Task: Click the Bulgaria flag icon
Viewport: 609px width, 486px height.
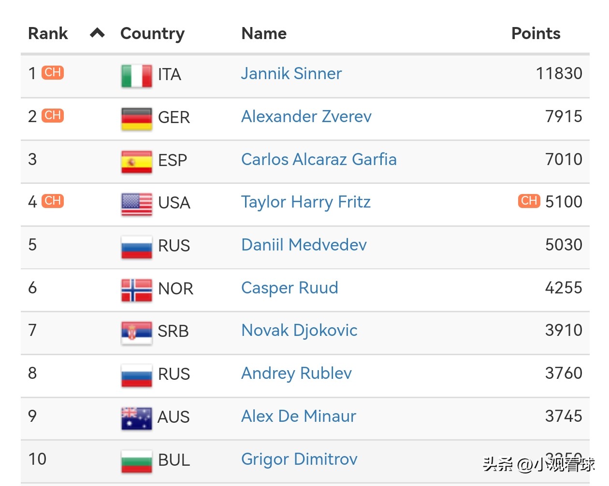Action: 137,461
